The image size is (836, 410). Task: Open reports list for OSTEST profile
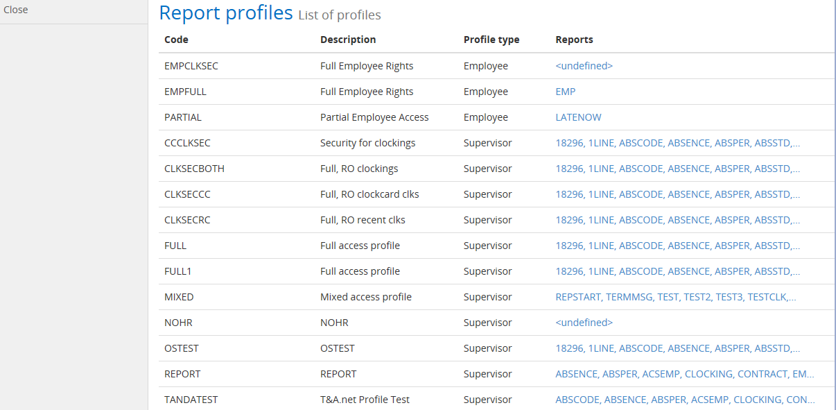[677, 348]
